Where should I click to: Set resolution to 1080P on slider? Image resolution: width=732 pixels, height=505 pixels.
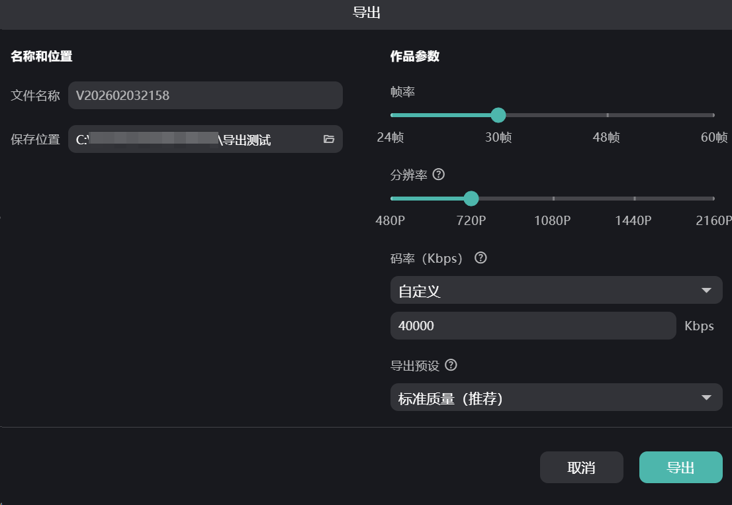pos(553,199)
